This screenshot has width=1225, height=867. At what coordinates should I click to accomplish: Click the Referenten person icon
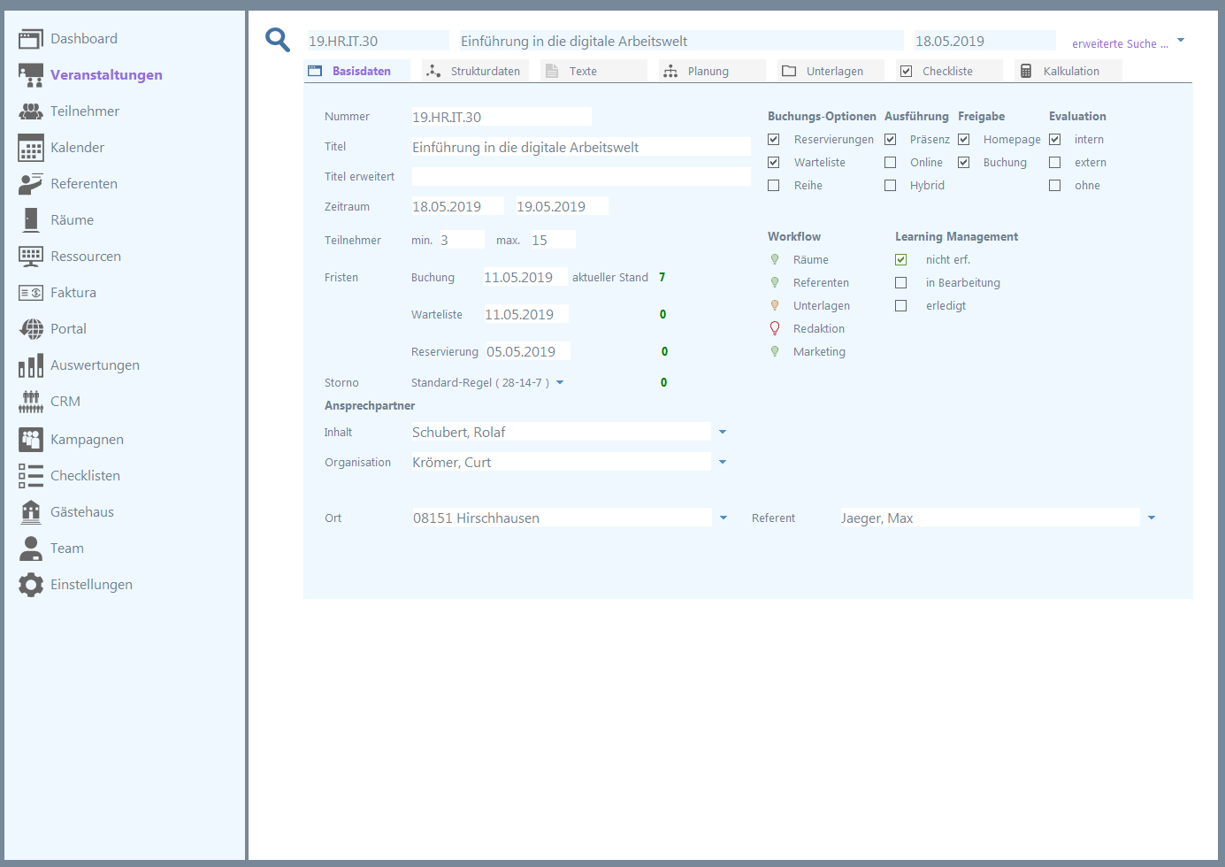point(31,184)
